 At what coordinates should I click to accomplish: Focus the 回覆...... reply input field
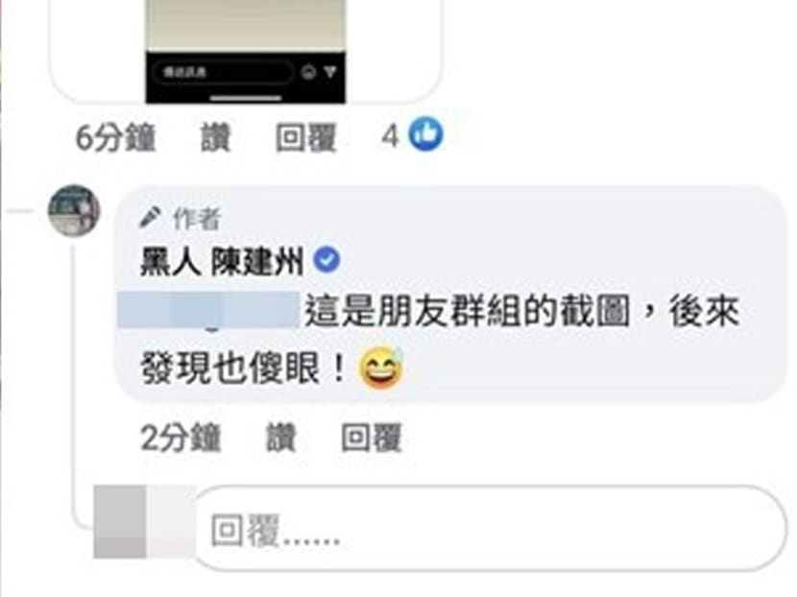(488, 528)
